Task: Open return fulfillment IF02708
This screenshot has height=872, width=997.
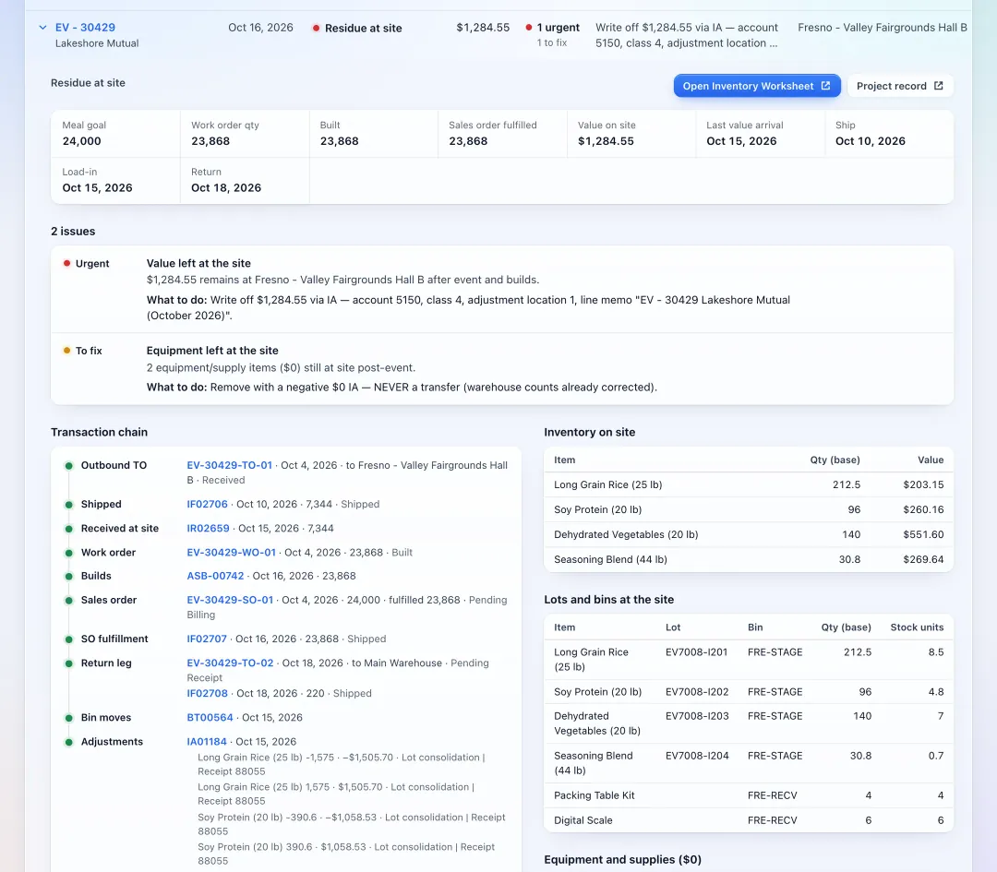Action: click(x=208, y=693)
